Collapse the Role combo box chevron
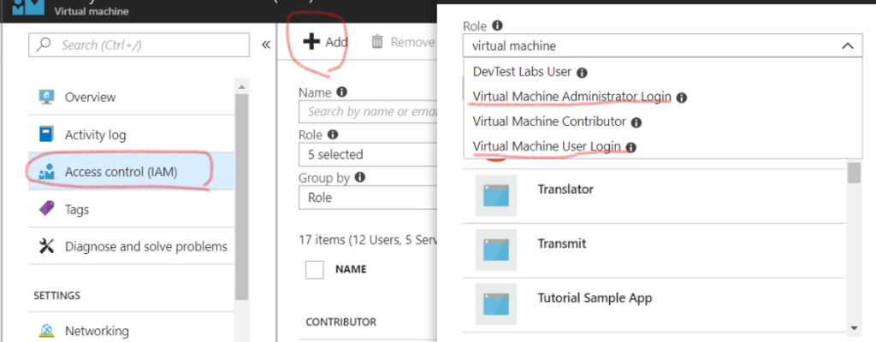Image resolution: width=876 pixels, height=342 pixels. (x=848, y=46)
